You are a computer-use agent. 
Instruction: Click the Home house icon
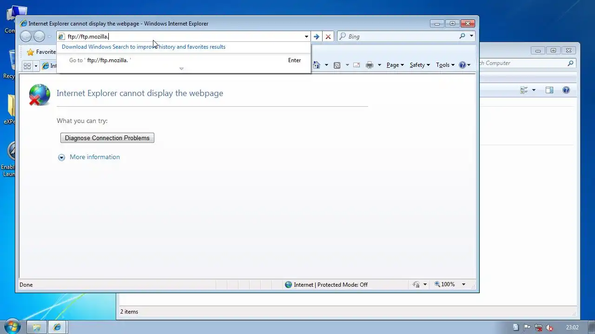[x=317, y=65]
